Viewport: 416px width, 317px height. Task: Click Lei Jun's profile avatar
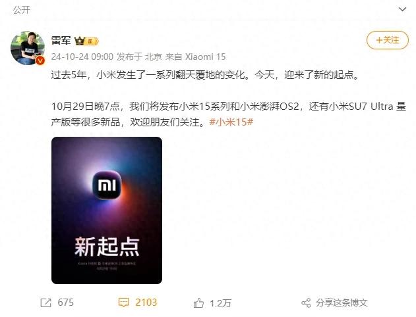pyautogui.click(x=28, y=48)
